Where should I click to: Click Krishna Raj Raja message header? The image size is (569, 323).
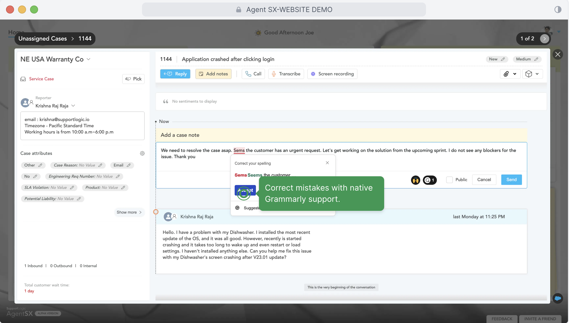pyautogui.click(x=341, y=217)
